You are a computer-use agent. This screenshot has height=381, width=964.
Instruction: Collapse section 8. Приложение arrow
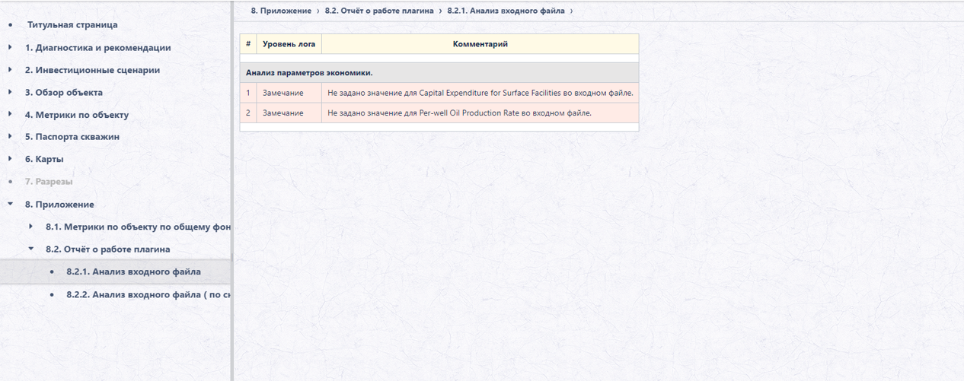10,204
